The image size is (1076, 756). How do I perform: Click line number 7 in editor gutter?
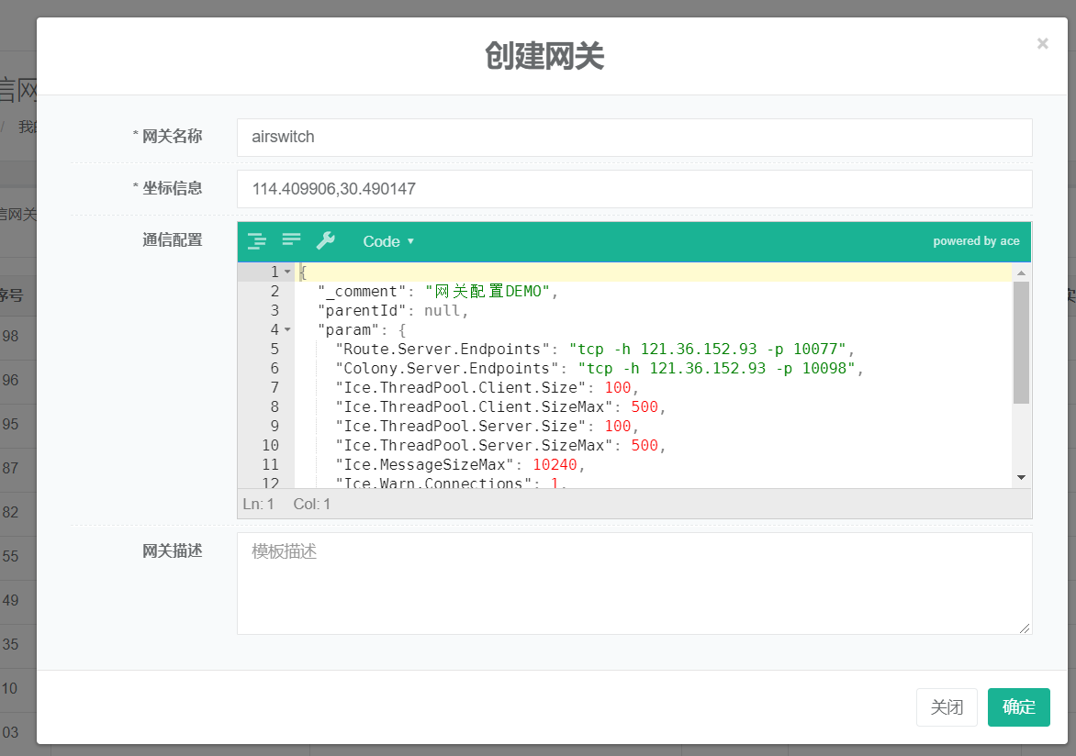coord(275,388)
